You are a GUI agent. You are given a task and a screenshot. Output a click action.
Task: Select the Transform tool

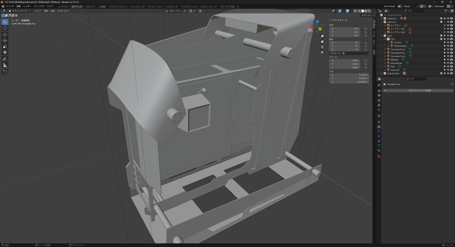[5, 52]
